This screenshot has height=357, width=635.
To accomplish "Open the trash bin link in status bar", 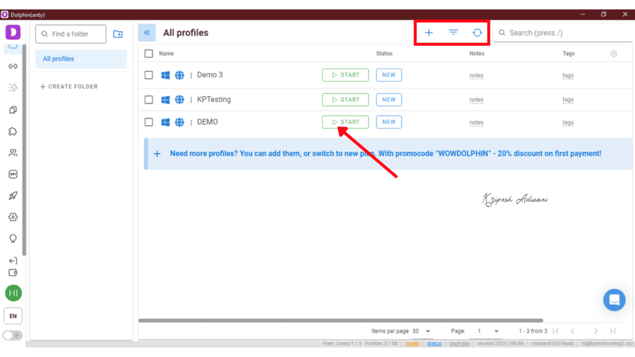I will [459, 343].
